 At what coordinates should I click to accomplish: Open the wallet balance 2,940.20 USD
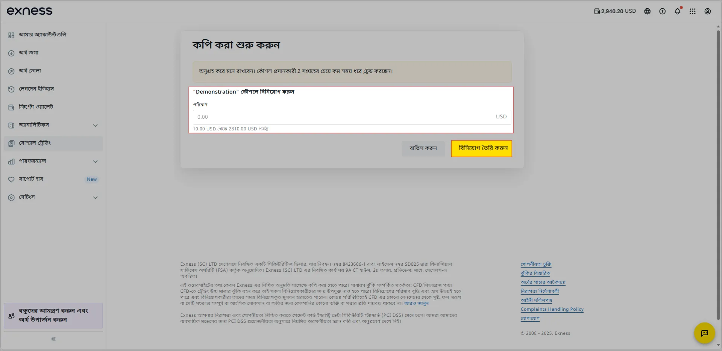(615, 11)
